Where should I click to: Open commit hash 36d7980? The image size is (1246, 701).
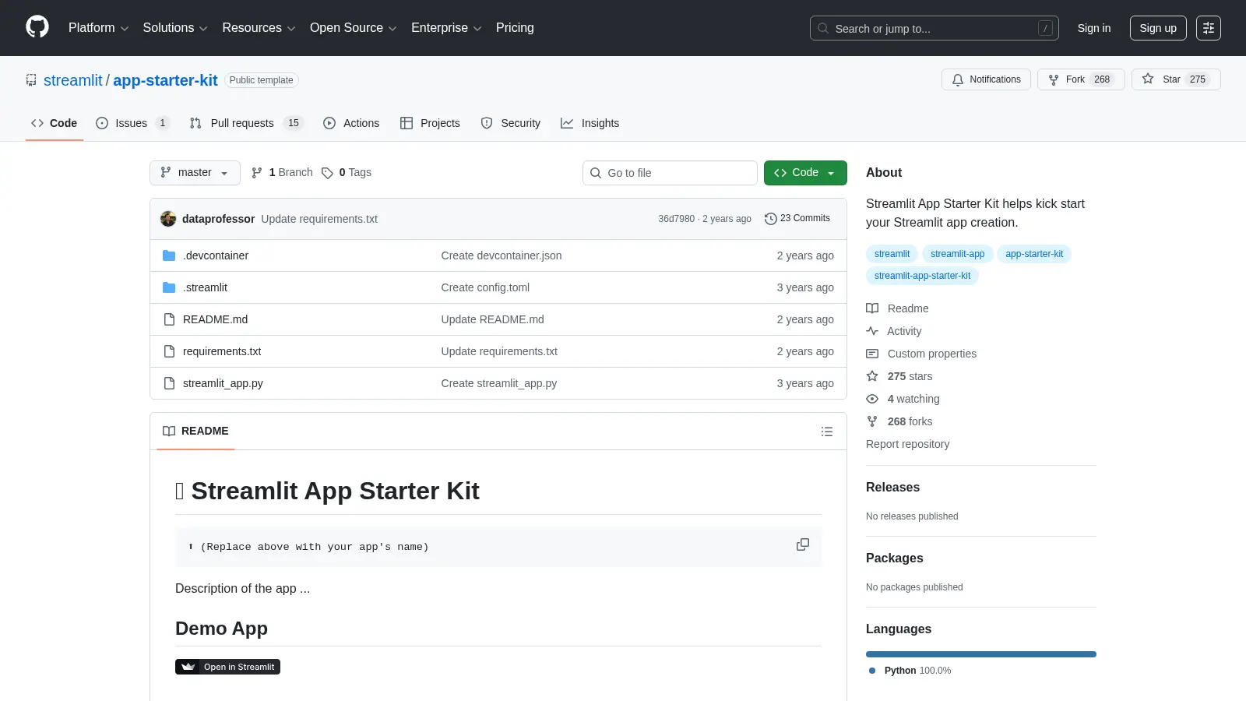pos(676,219)
